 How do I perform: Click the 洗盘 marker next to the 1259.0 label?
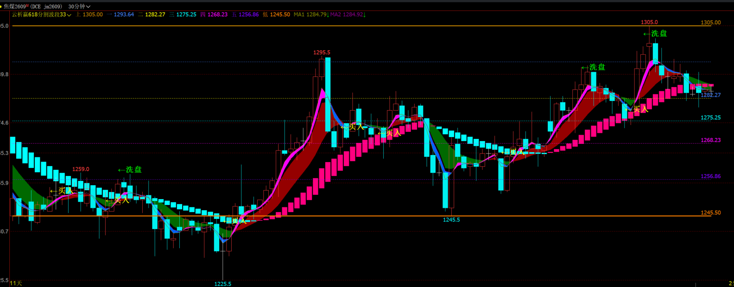pyautogui.click(x=130, y=170)
